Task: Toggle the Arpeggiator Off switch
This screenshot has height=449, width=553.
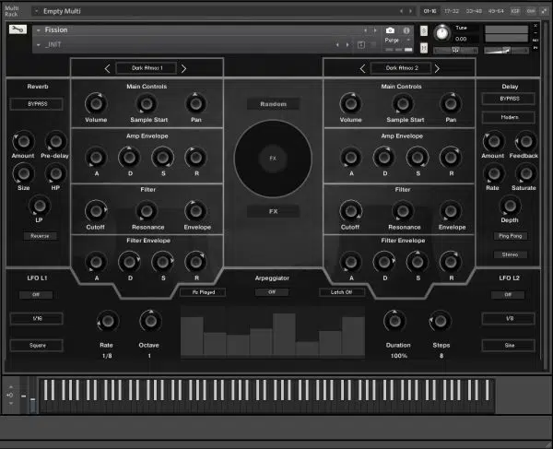Action: point(272,291)
